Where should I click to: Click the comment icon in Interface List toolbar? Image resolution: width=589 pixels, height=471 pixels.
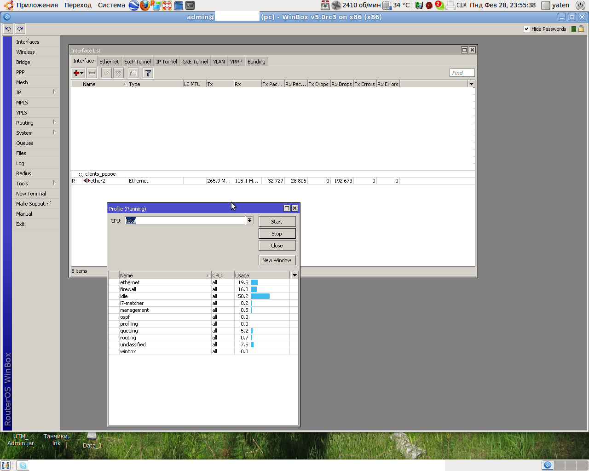[133, 73]
